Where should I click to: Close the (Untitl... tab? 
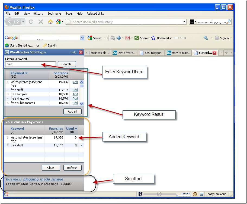(x=214, y=53)
